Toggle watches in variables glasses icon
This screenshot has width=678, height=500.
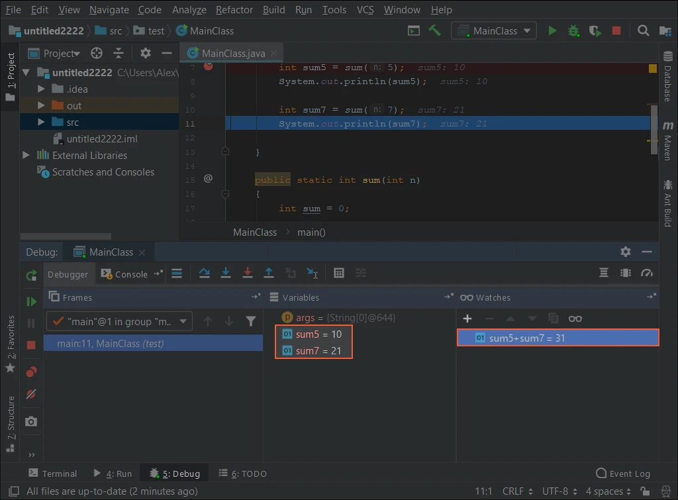575,319
